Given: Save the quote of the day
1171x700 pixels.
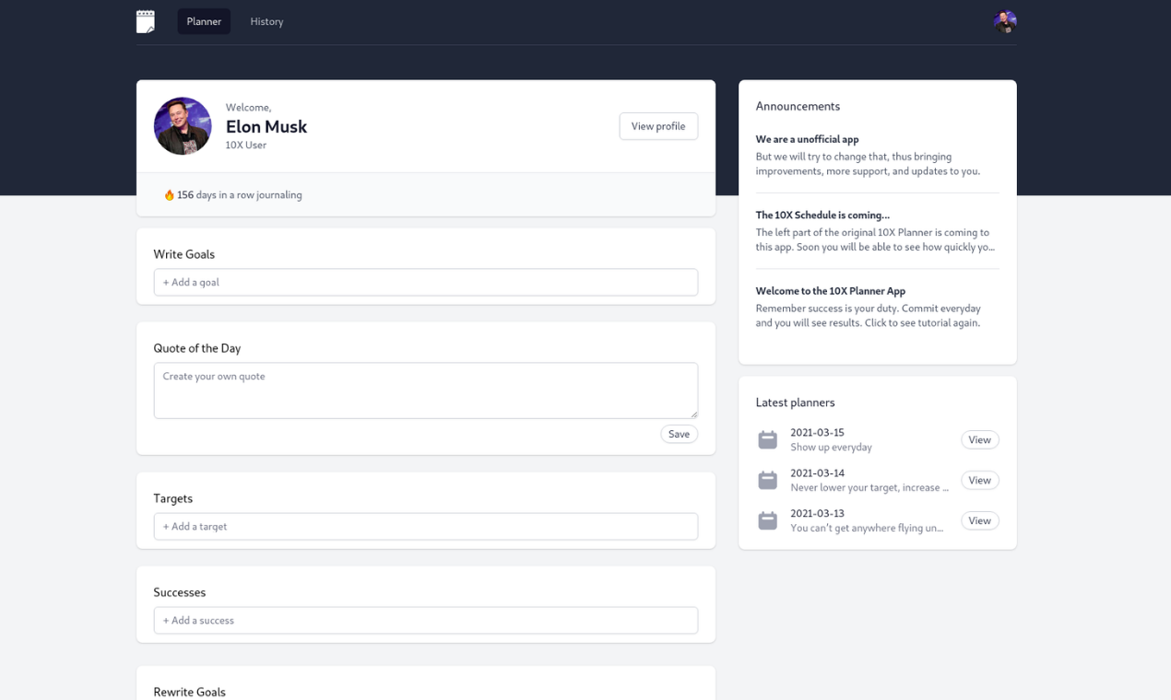Looking at the screenshot, I should click(x=679, y=433).
